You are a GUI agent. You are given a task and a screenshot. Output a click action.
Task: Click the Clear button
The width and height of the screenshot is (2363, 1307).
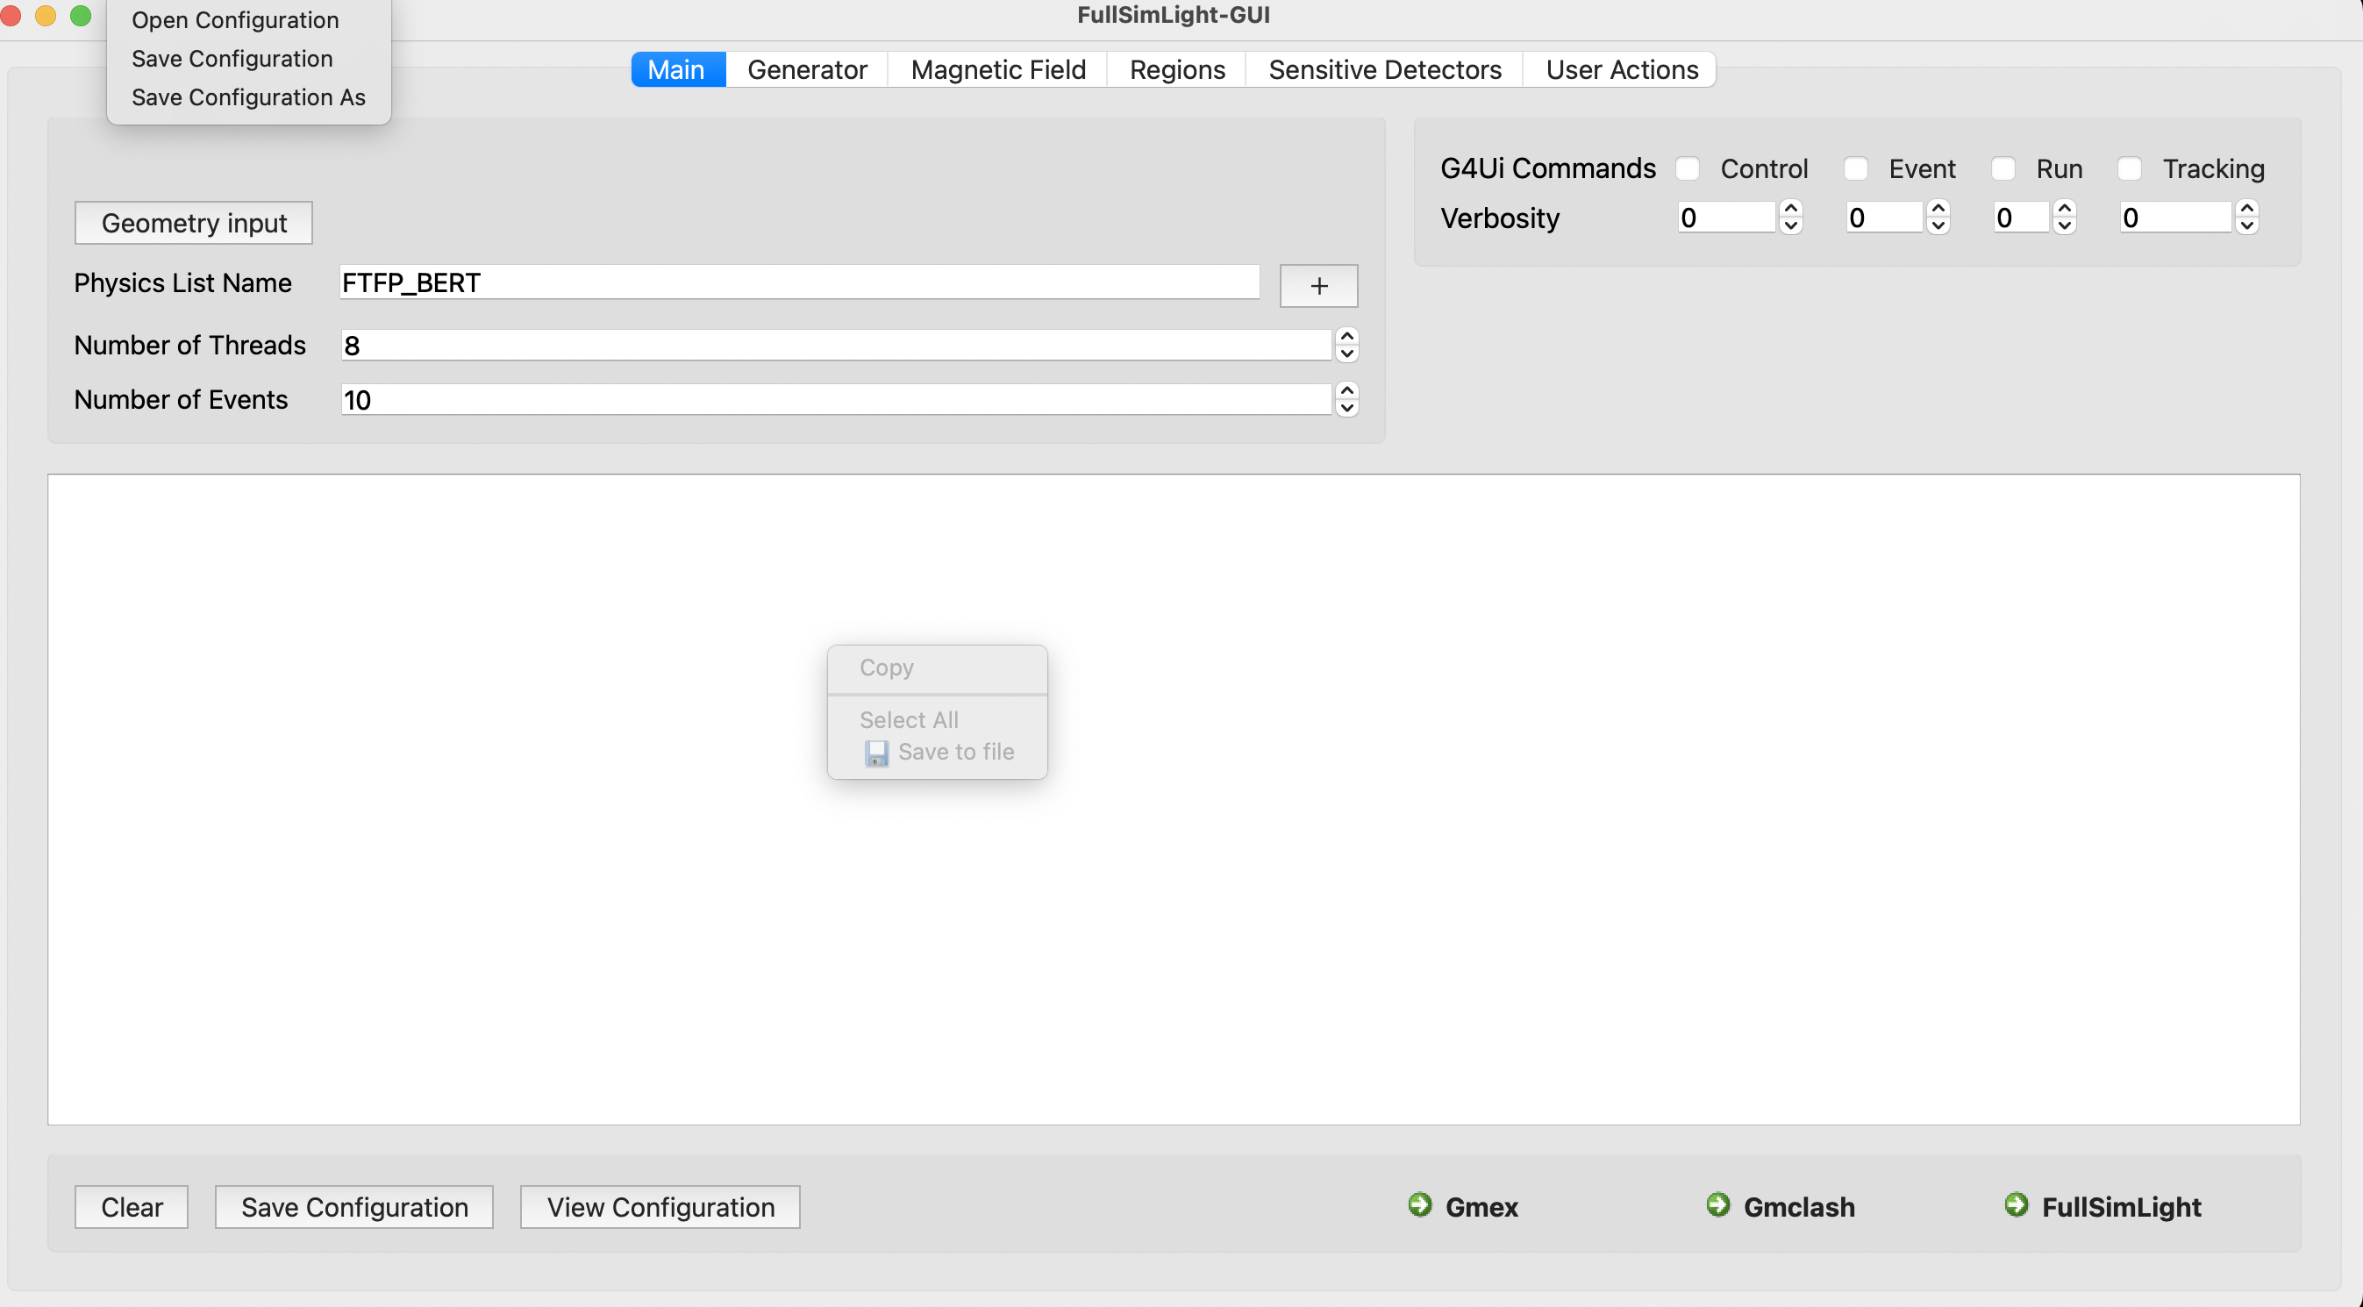132,1207
